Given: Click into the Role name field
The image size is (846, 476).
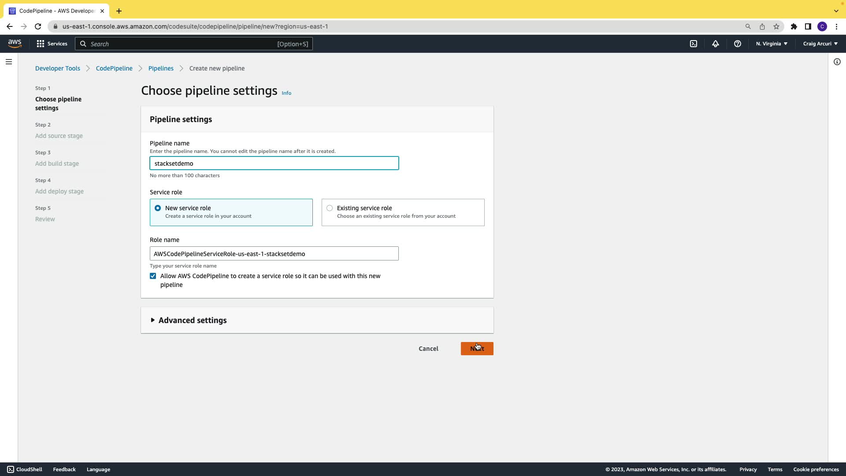Looking at the screenshot, I should pyautogui.click(x=274, y=254).
